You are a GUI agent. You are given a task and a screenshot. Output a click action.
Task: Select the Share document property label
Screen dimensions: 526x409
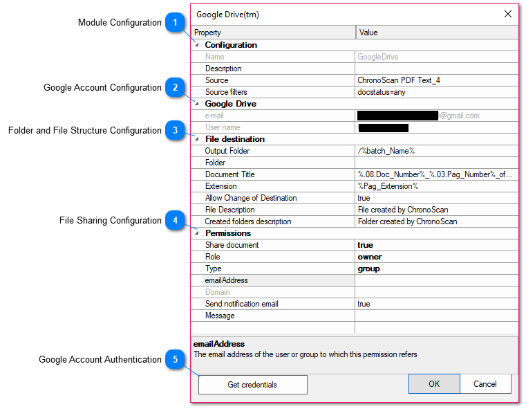click(232, 245)
